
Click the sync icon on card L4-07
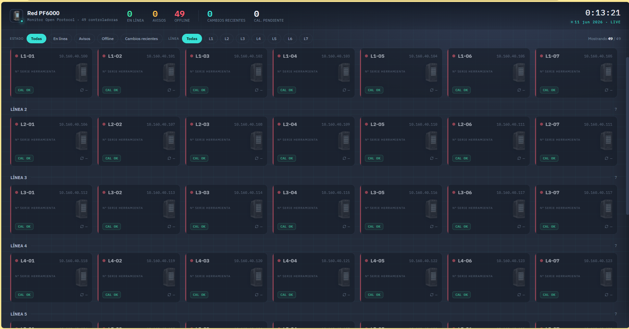tap(606, 295)
